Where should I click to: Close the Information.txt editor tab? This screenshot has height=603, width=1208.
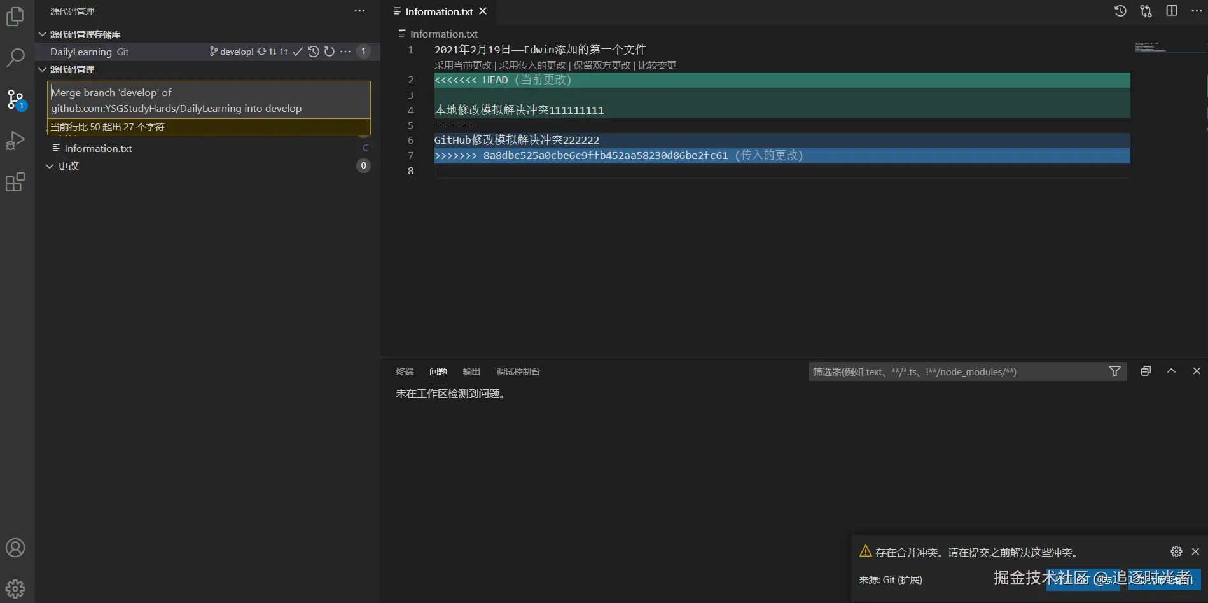tap(483, 11)
